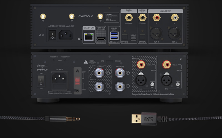
Task: Click the eversolo logo on the USB plug
Action: (149, 119)
